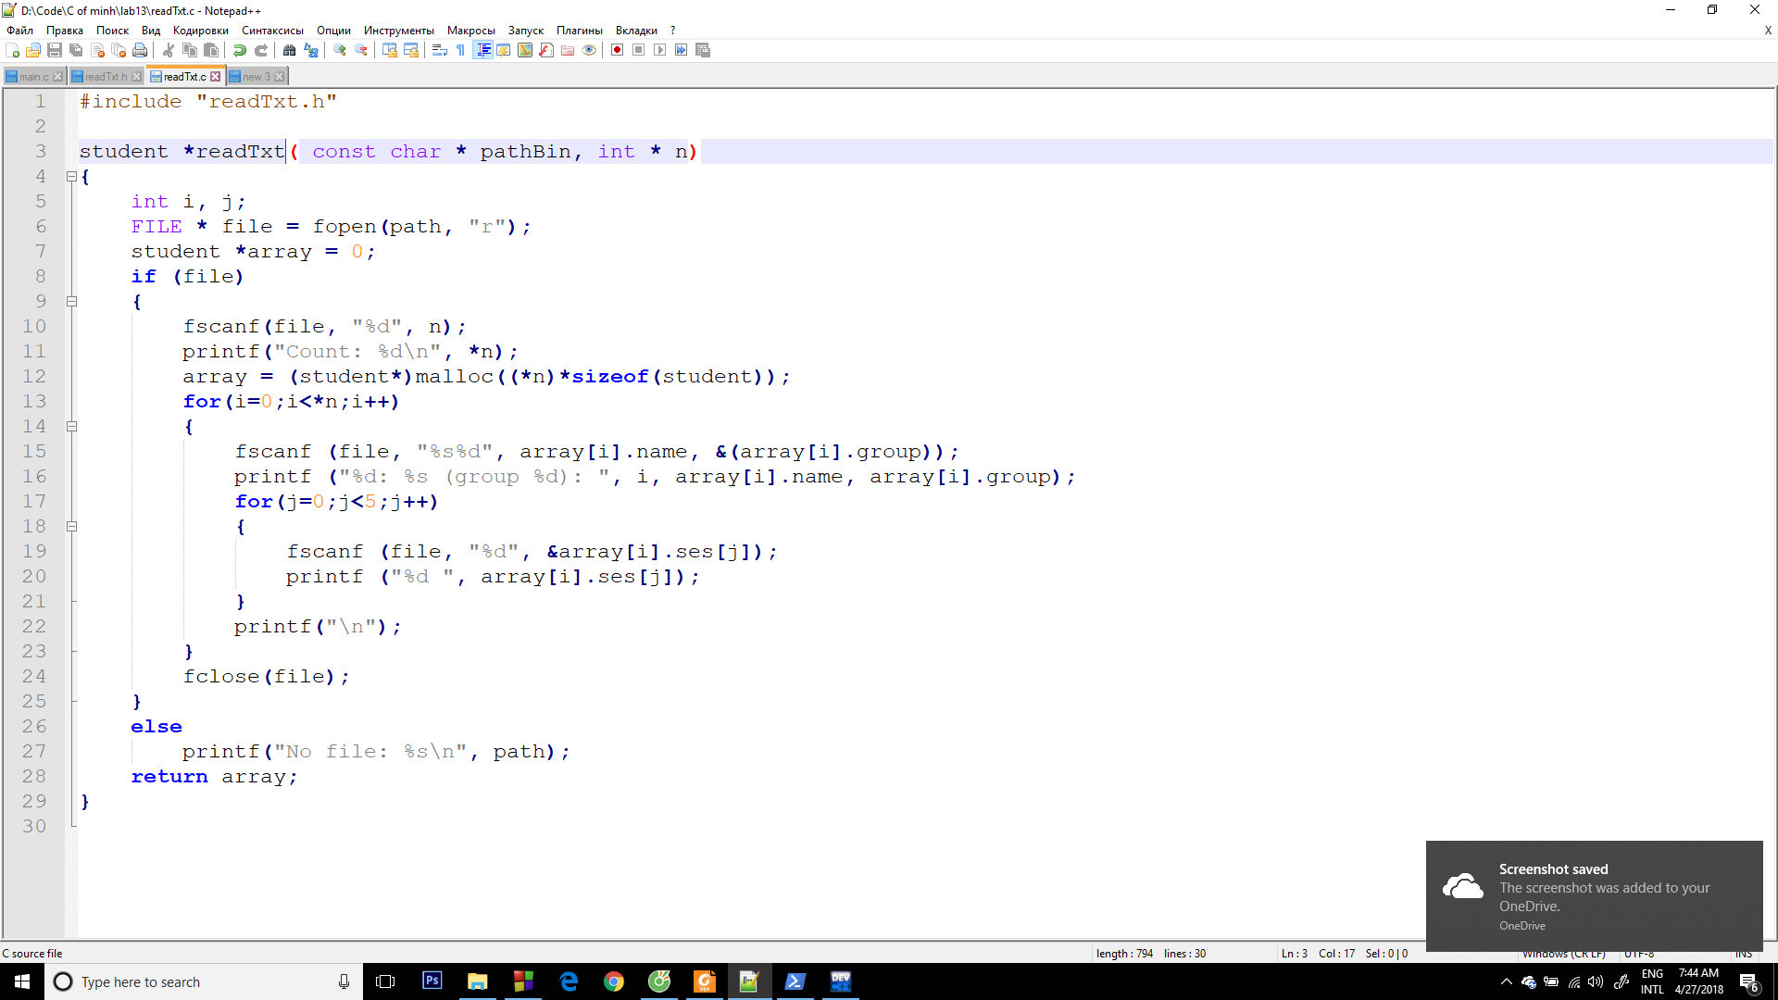Open the Find (binoculars) tool
This screenshot has height=1000, width=1778.
(290, 50)
